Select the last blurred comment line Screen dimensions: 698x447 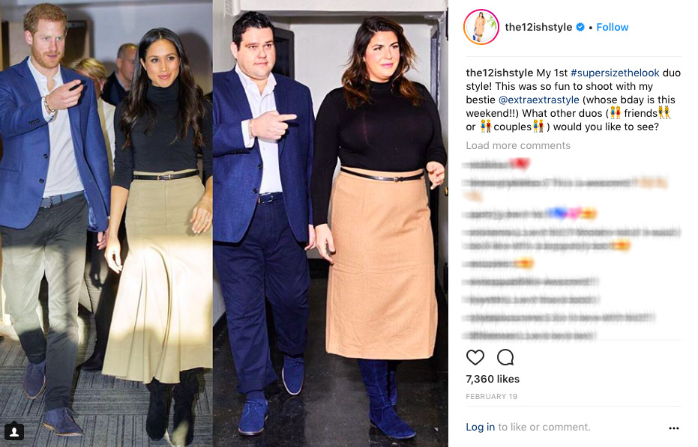click(x=530, y=335)
